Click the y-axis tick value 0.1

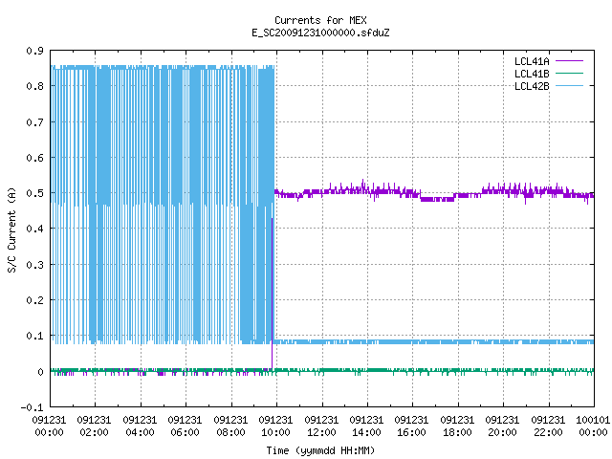[x=34, y=336]
